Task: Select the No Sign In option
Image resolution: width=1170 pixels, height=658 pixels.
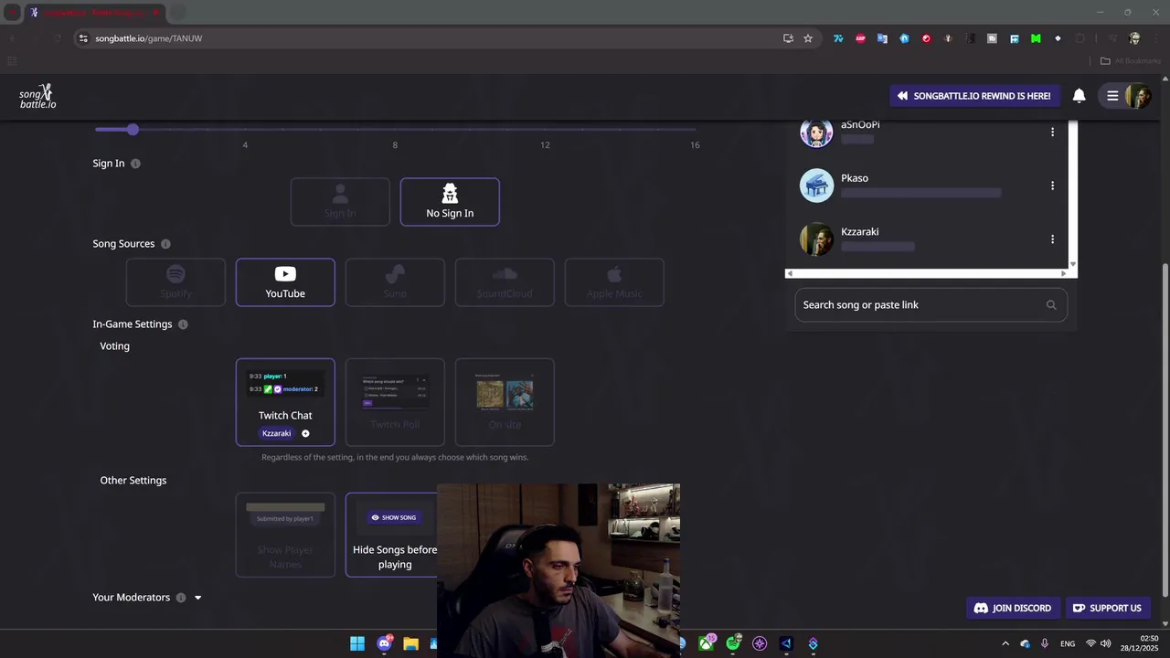Action: click(450, 201)
